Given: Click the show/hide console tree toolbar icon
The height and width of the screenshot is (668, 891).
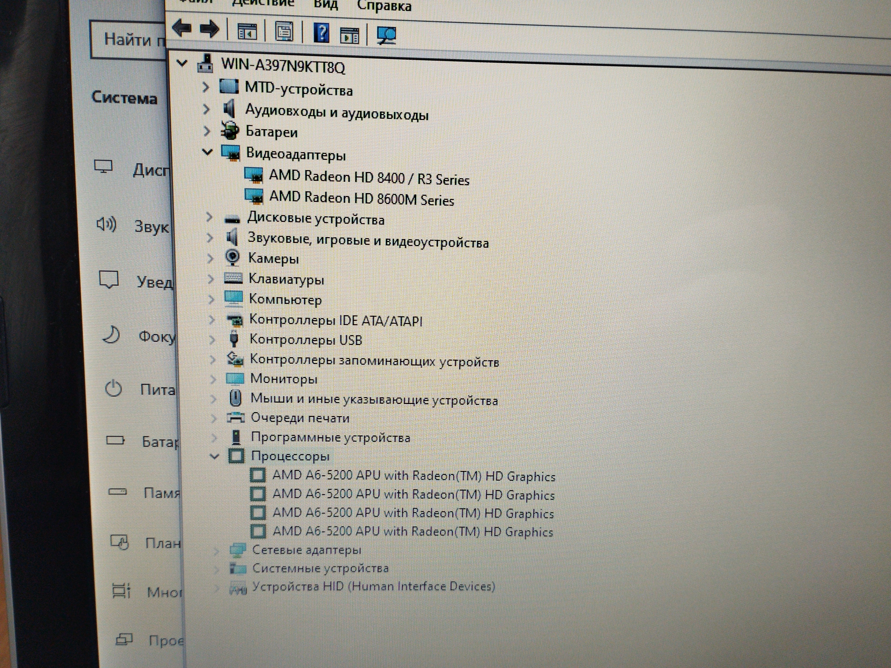Looking at the screenshot, I should (247, 32).
